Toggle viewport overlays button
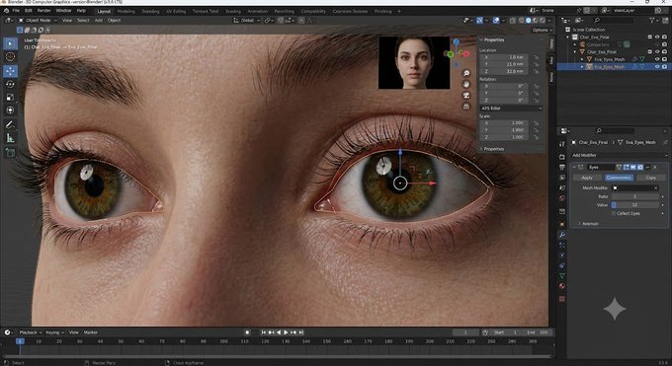Viewport: 672px width, 366px height. pyautogui.click(x=496, y=20)
